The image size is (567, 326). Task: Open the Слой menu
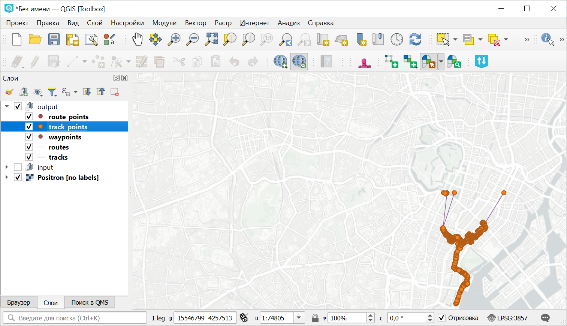(94, 23)
